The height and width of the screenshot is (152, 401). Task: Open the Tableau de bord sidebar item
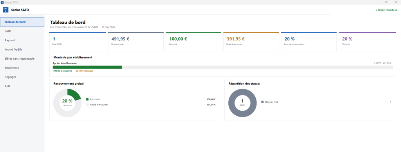pos(22,22)
